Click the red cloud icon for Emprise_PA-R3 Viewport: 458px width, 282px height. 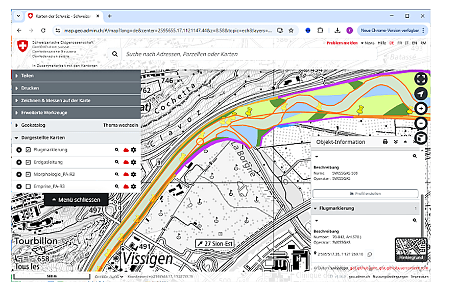126,186
